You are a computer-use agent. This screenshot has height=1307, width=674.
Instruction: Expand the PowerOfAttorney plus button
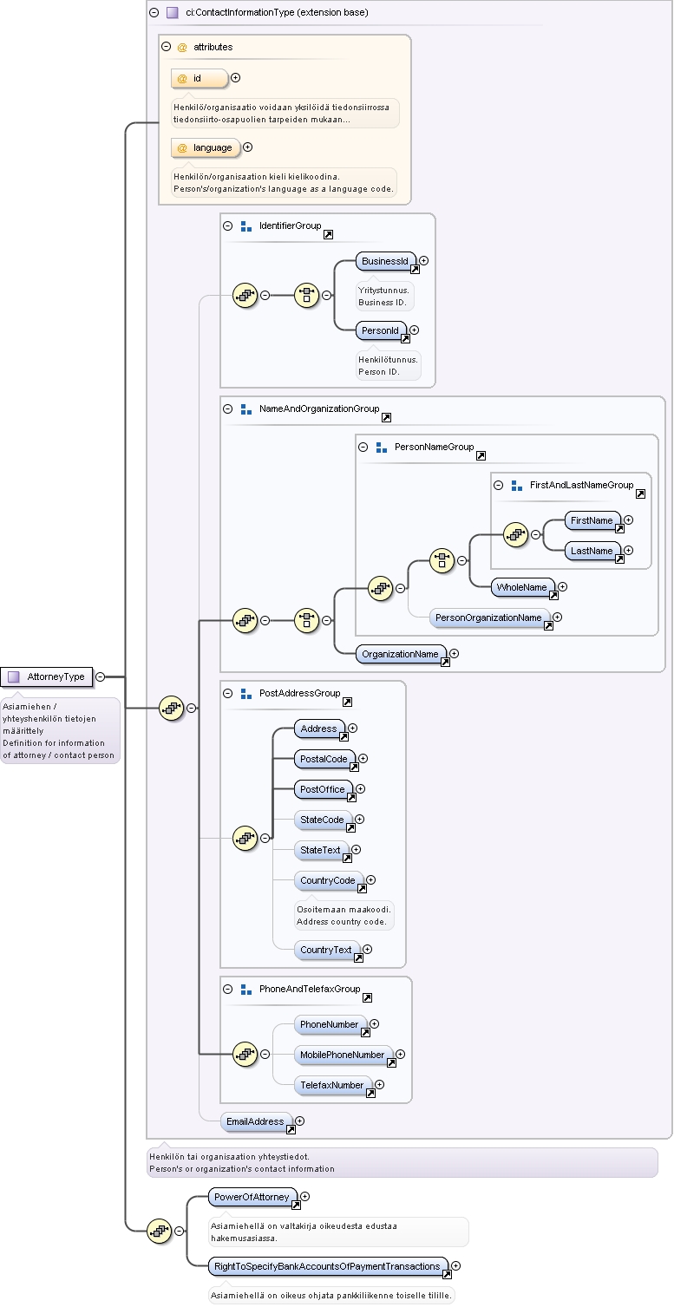click(305, 1196)
